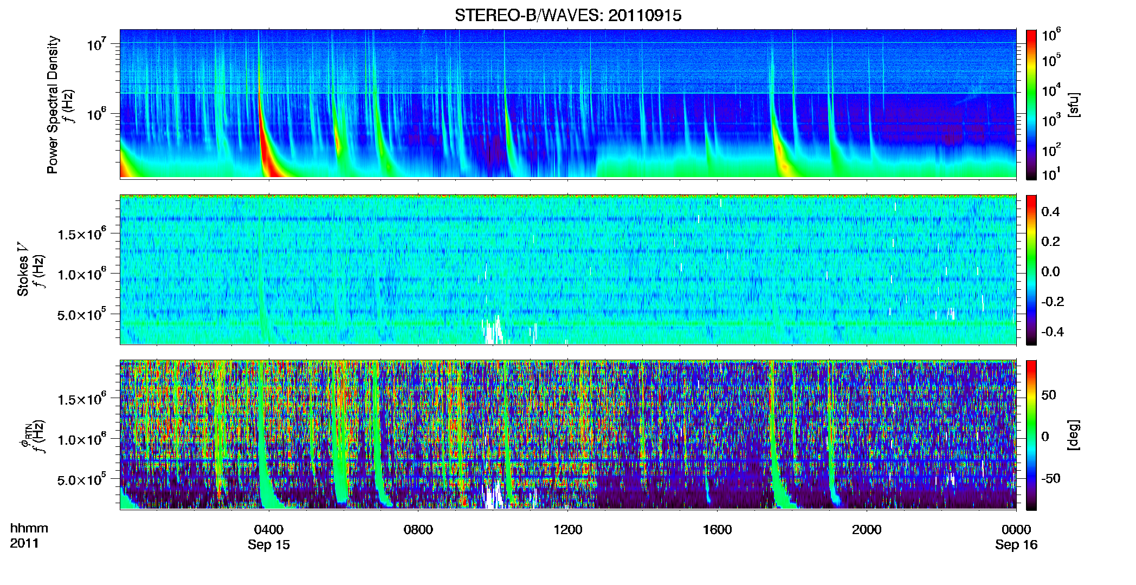This screenshot has width=1136, height=585.
Task: Click the 5.0×10^5 tick label of Stokes V panel
Action: [x=82, y=314]
